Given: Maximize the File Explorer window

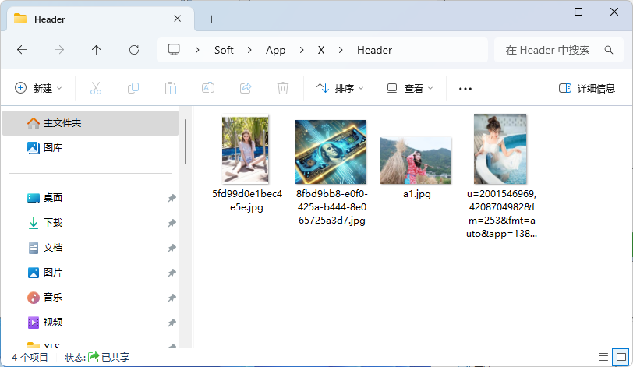Looking at the screenshot, I should [578, 12].
